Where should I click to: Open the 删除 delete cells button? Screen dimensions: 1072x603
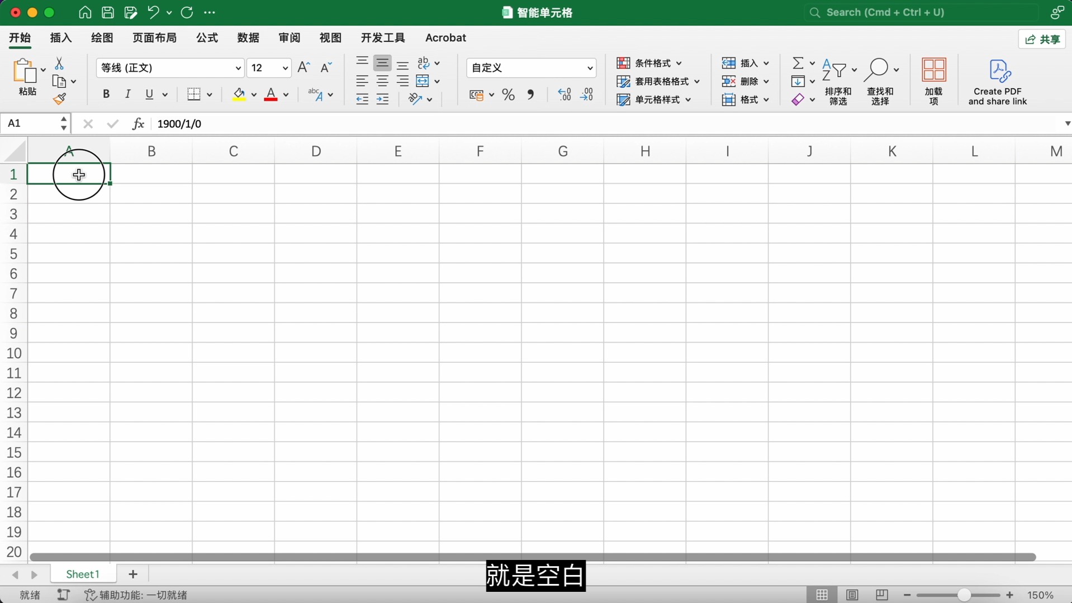click(746, 82)
